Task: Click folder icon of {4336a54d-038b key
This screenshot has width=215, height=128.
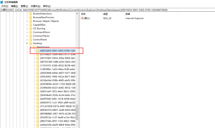Action: (x=38, y=80)
